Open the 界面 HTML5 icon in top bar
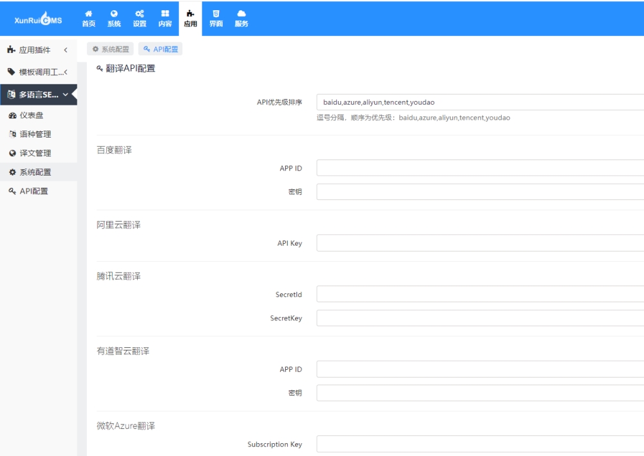 (216, 14)
